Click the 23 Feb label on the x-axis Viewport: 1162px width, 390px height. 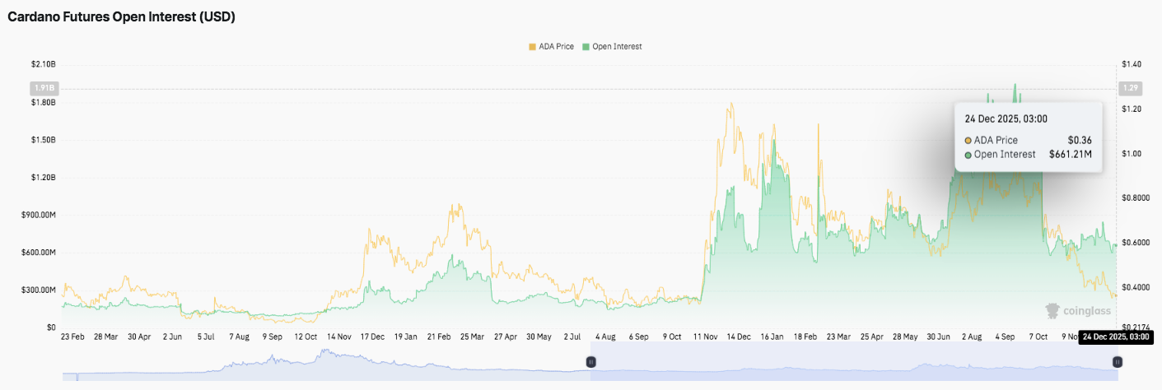[x=72, y=337]
